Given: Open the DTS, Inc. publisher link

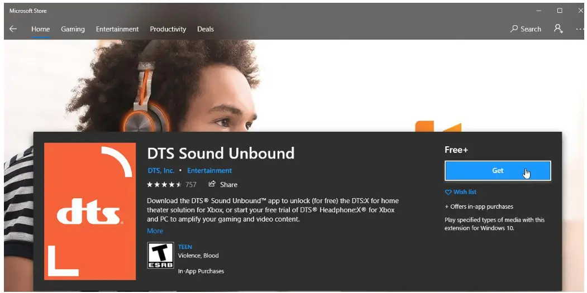Looking at the screenshot, I should (x=161, y=171).
